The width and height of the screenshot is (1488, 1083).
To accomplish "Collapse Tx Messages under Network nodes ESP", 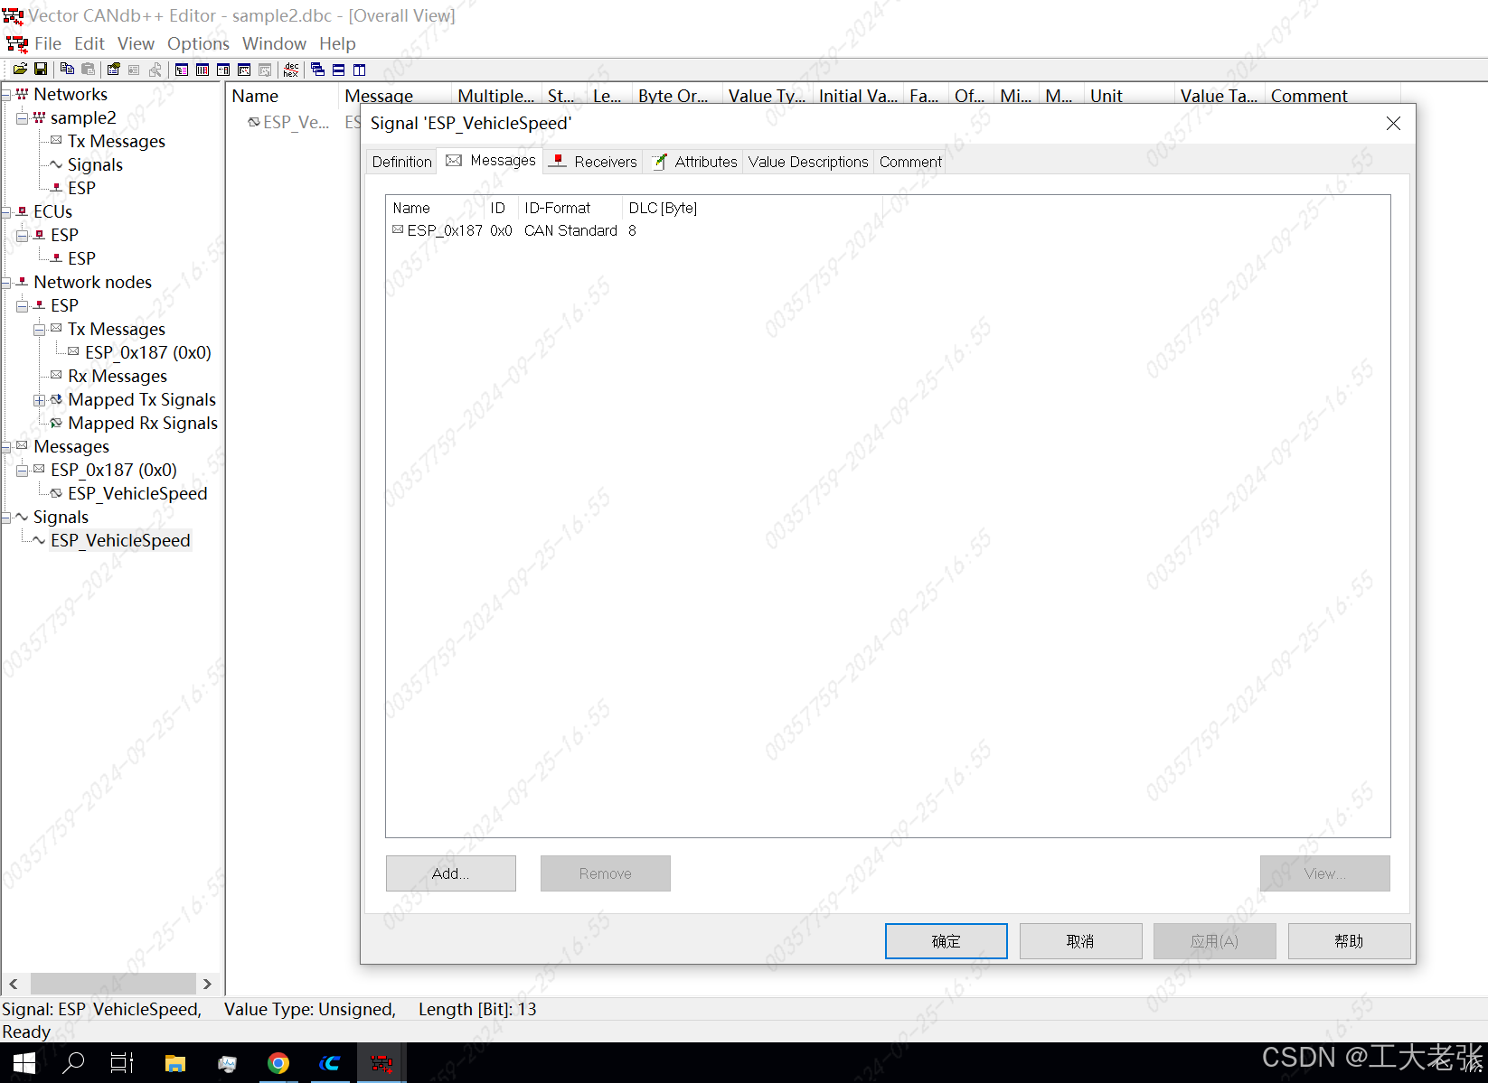I will [x=39, y=329].
